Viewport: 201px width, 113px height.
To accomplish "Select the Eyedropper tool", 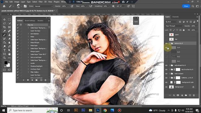I will 4,31.
